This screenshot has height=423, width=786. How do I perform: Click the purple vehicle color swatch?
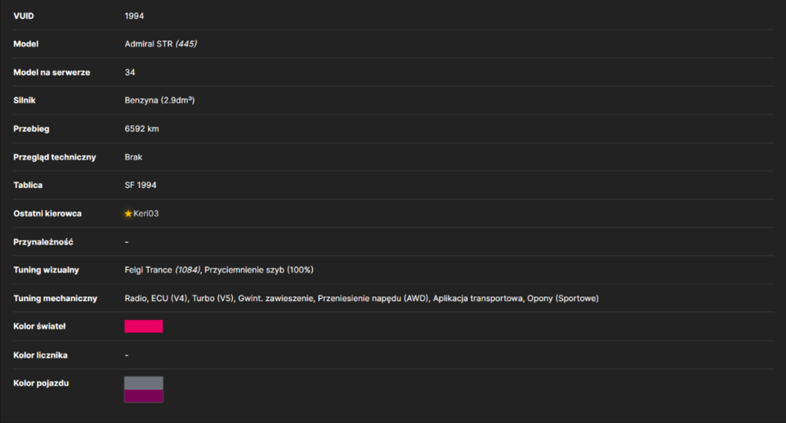point(143,396)
